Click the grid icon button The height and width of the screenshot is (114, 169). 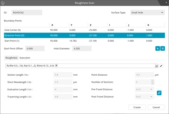point(162,48)
